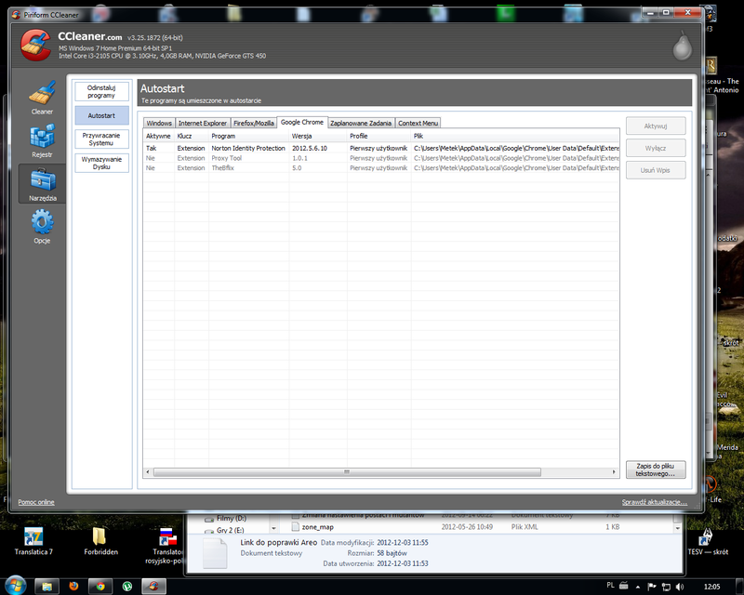Viewport: 744px width, 595px height.
Task: Switch to the Internet Explorer tab
Action: tap(203, 123)
